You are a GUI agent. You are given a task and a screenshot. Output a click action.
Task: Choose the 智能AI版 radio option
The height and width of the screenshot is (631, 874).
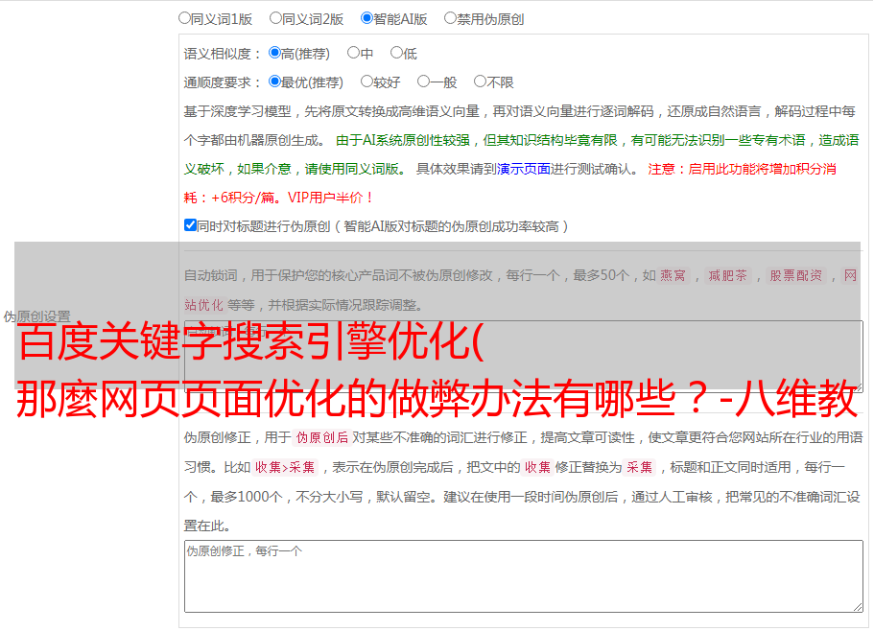pos(366,18)
